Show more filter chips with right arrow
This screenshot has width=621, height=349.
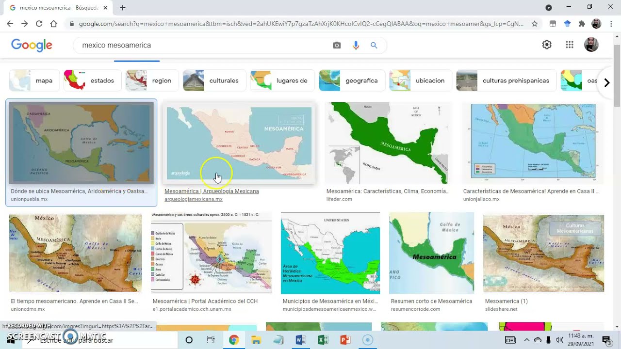[x=606, y=82]
